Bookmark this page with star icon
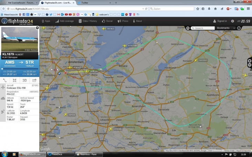The height and width of the screenshot is (157, 252). click(x=198, y=9)
